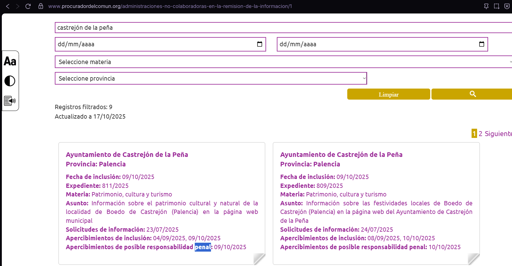Click the padlock site info icon

[x=41, y=6]
